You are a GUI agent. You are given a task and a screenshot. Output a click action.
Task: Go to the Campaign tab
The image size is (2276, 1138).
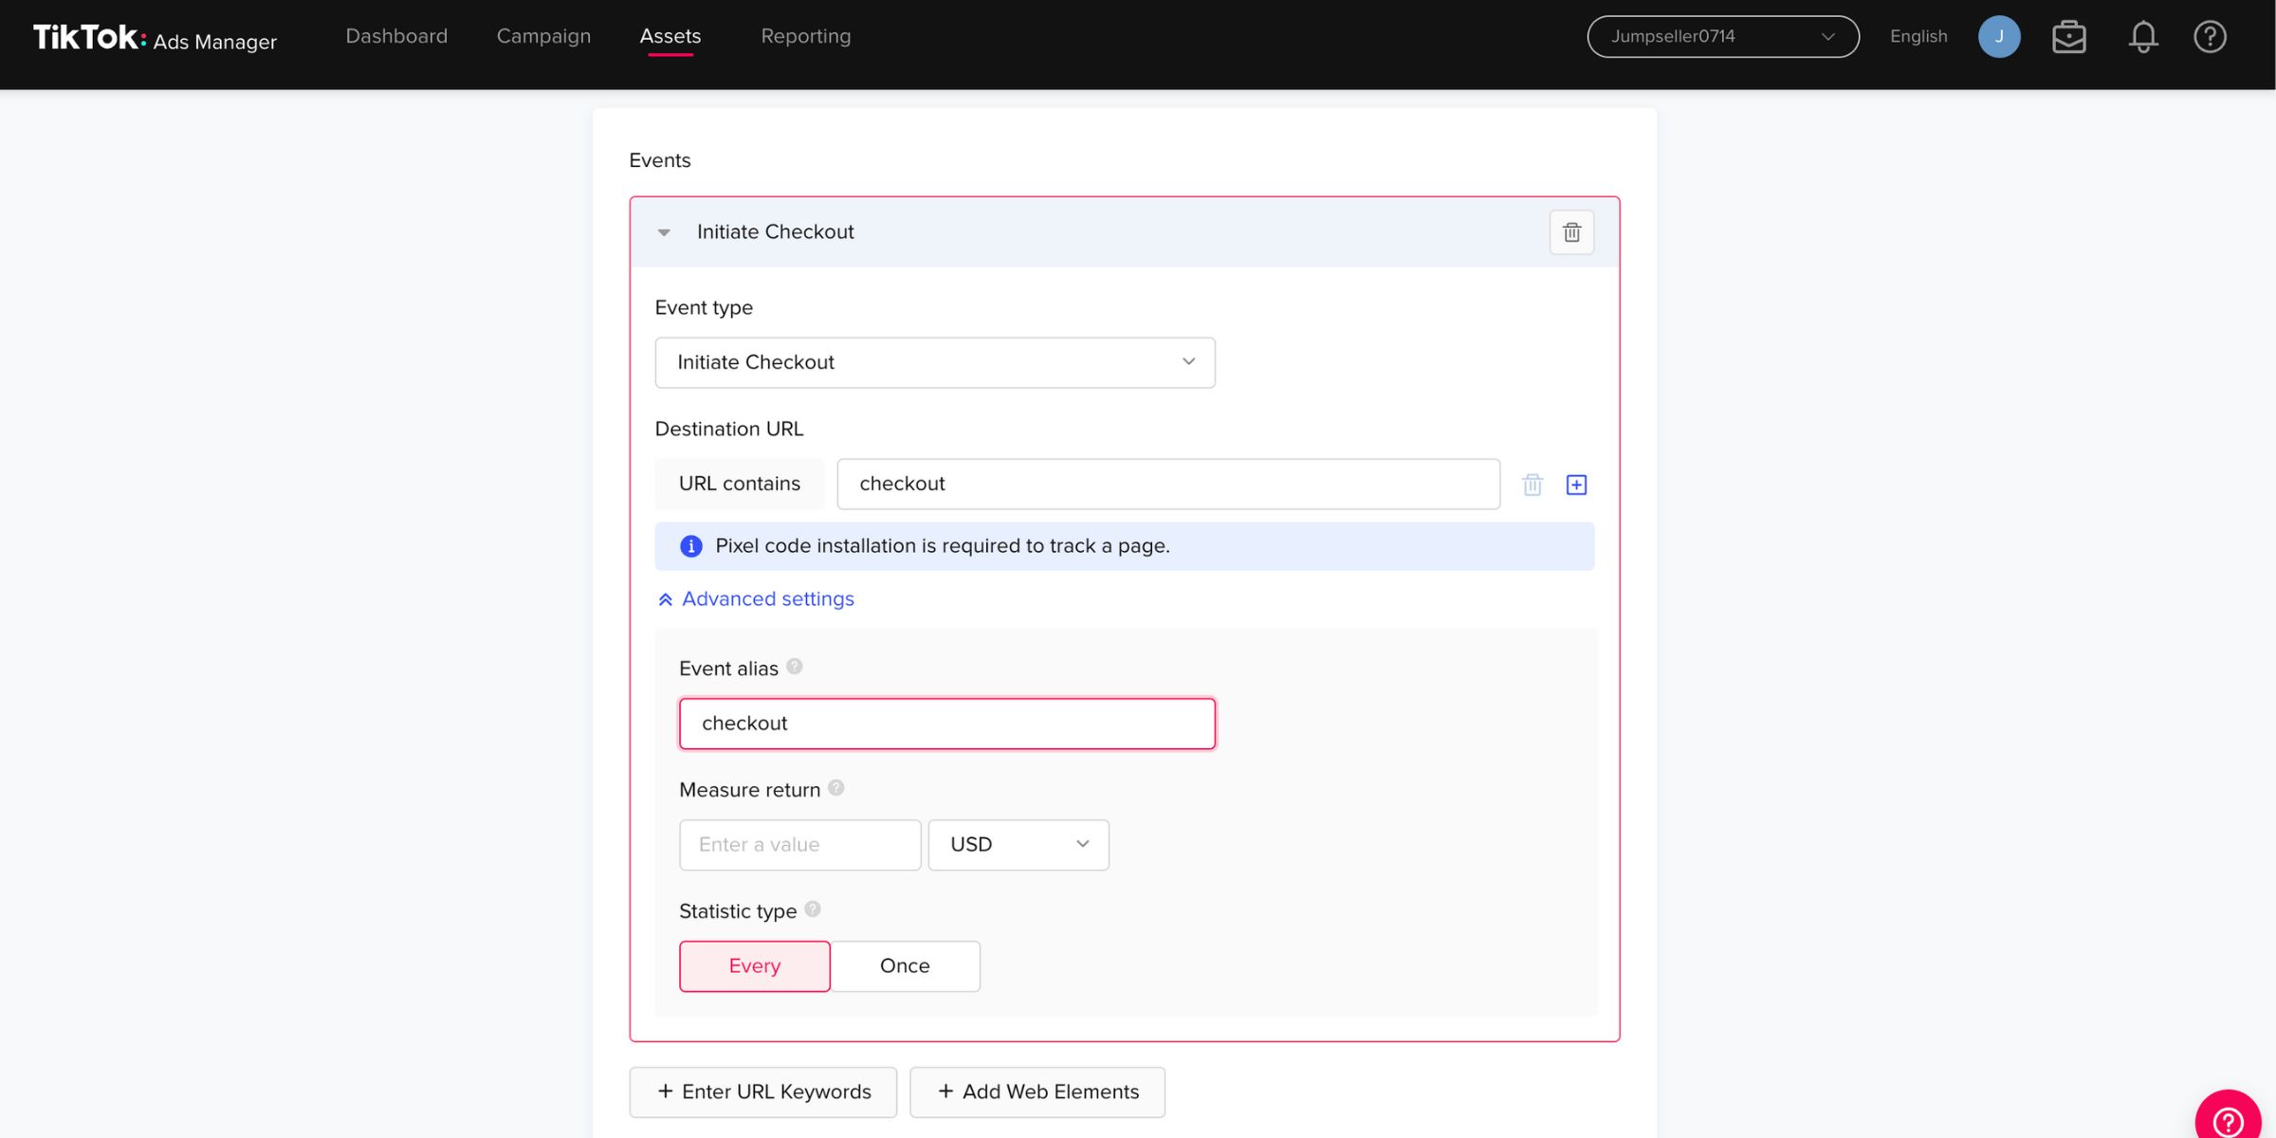coord(543,36)
